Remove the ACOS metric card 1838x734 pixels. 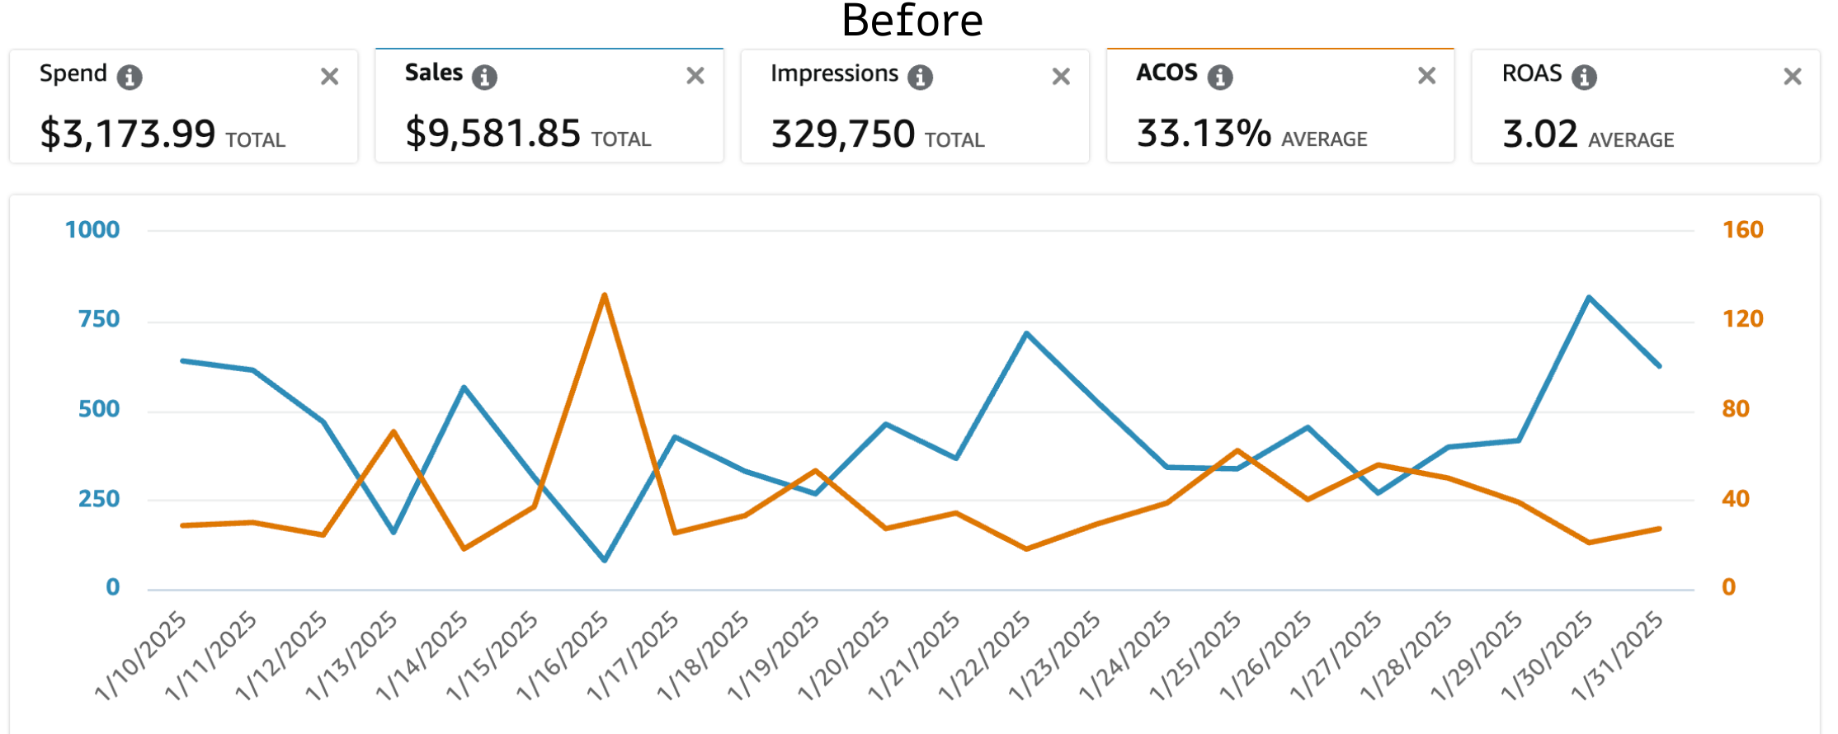(x=1426, y=76)
